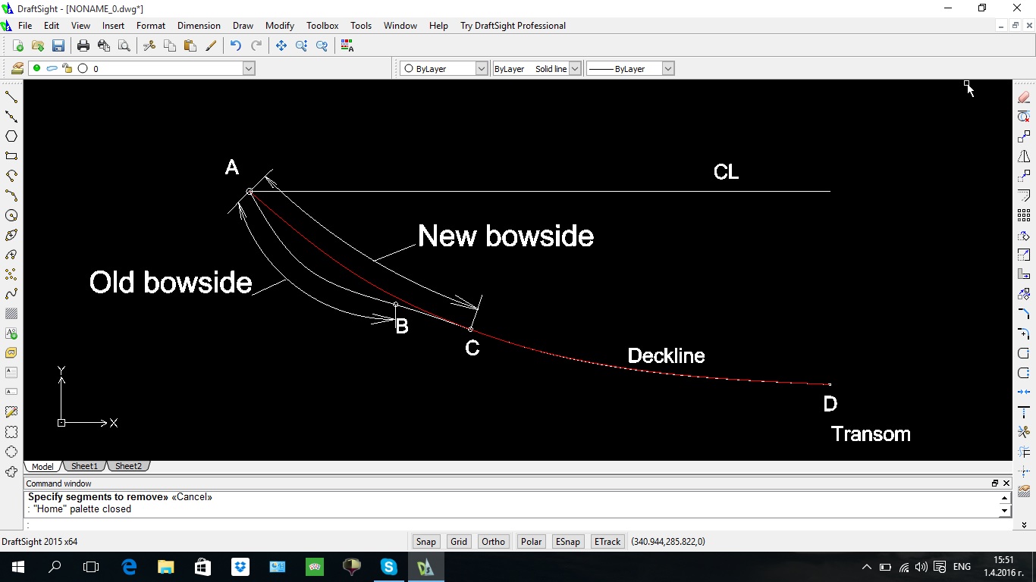Open the Layers Manager icon

coord(17,68)
